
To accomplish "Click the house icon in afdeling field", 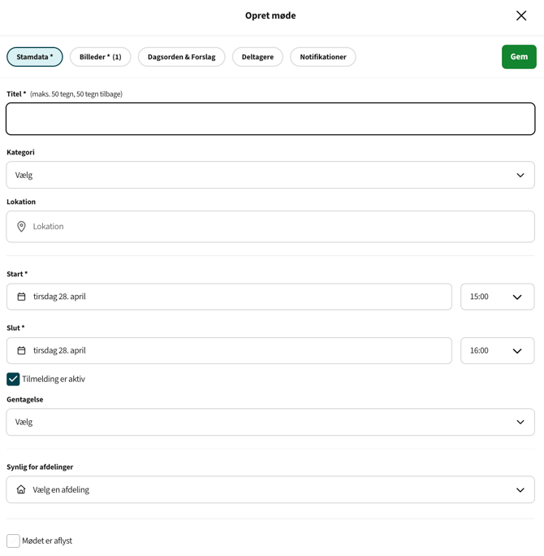I will pyautogui.click(x=21, y=489).
